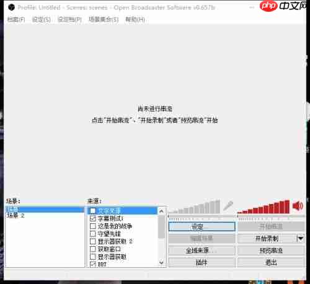The width and height of the screenshot is (310, 284).
Task: Click the 退出 exit button
Action: 271,262
